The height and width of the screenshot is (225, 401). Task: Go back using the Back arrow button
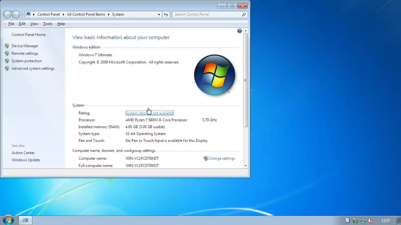click(x=7, y=14)
